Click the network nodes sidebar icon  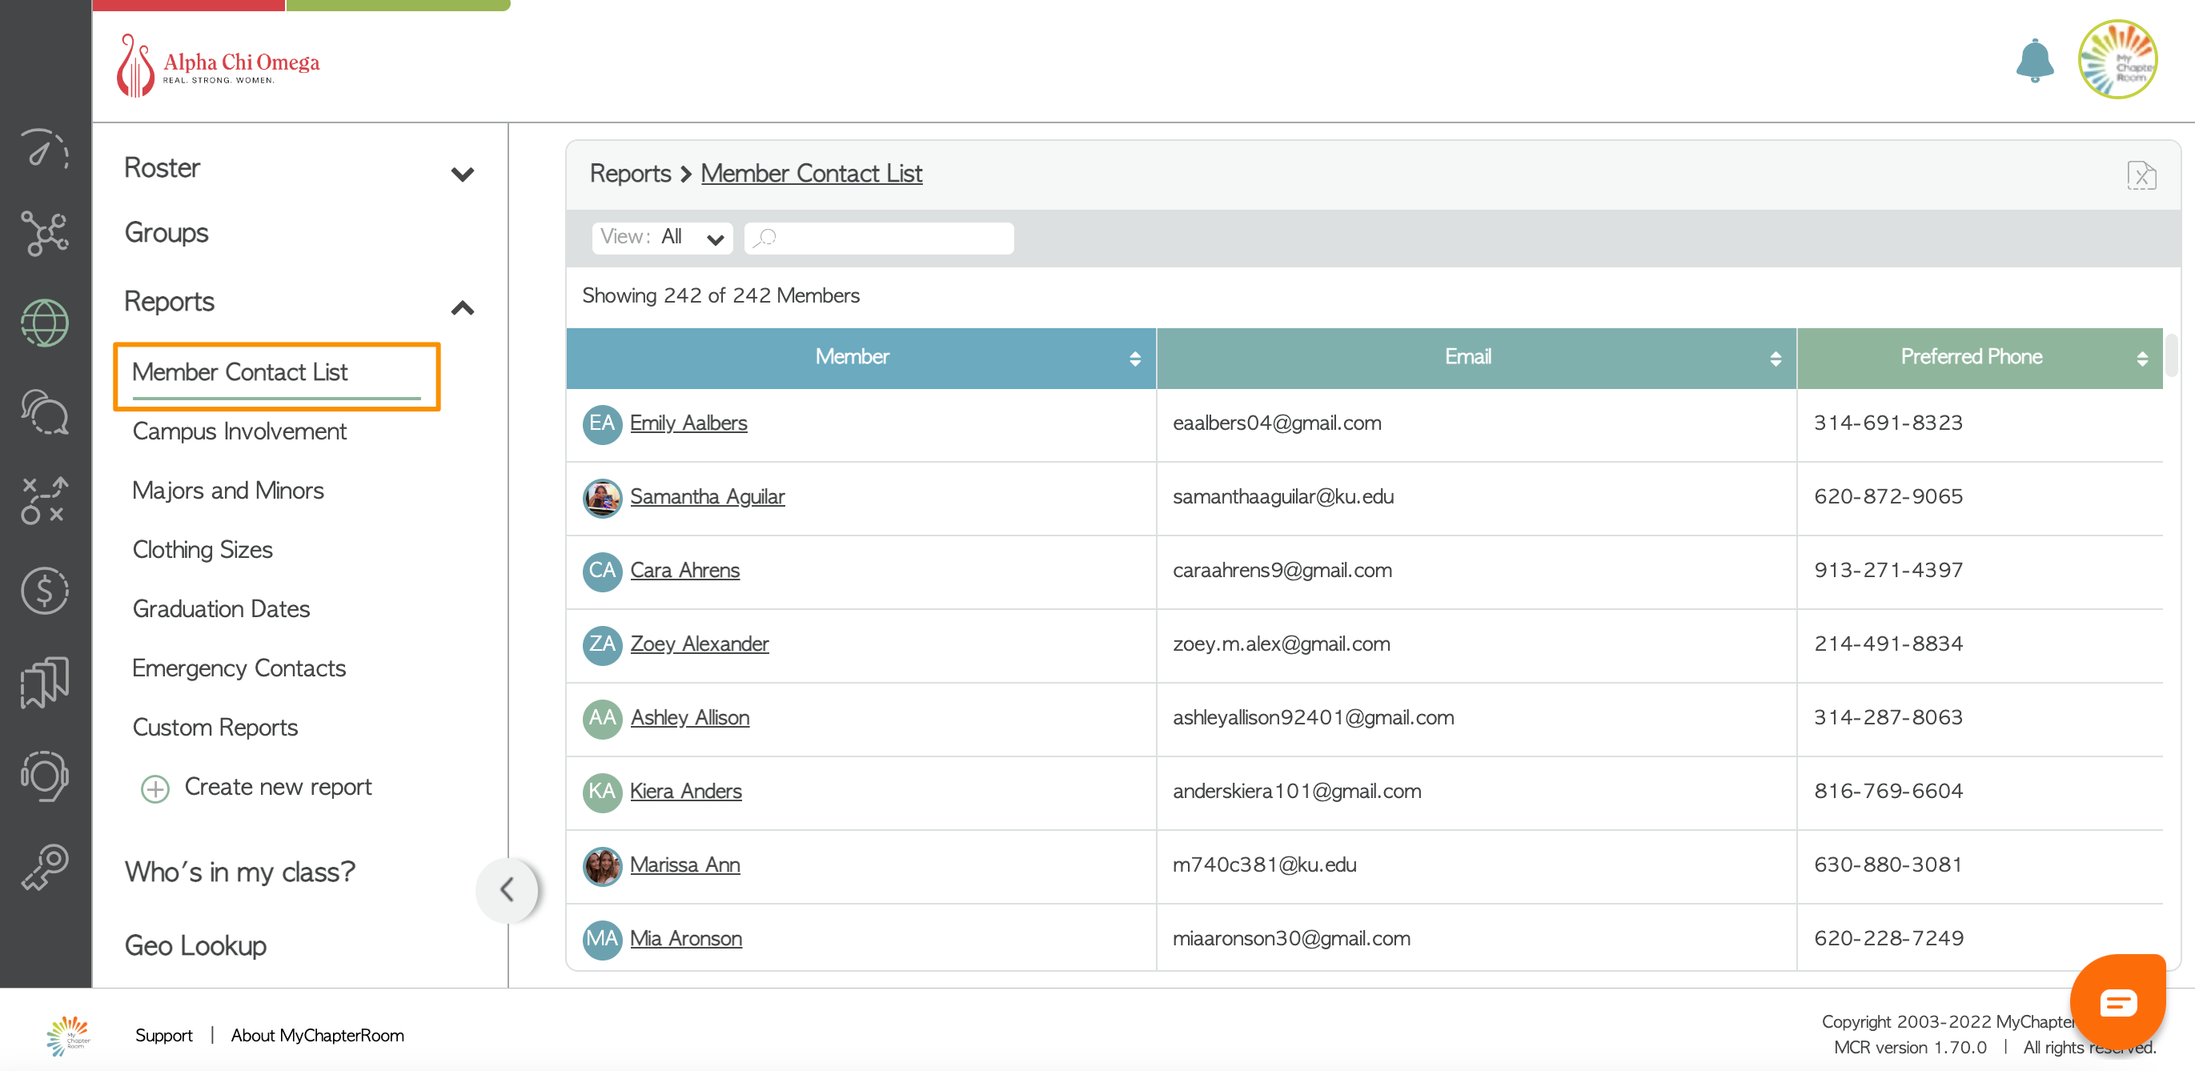(x=44, y=234)
